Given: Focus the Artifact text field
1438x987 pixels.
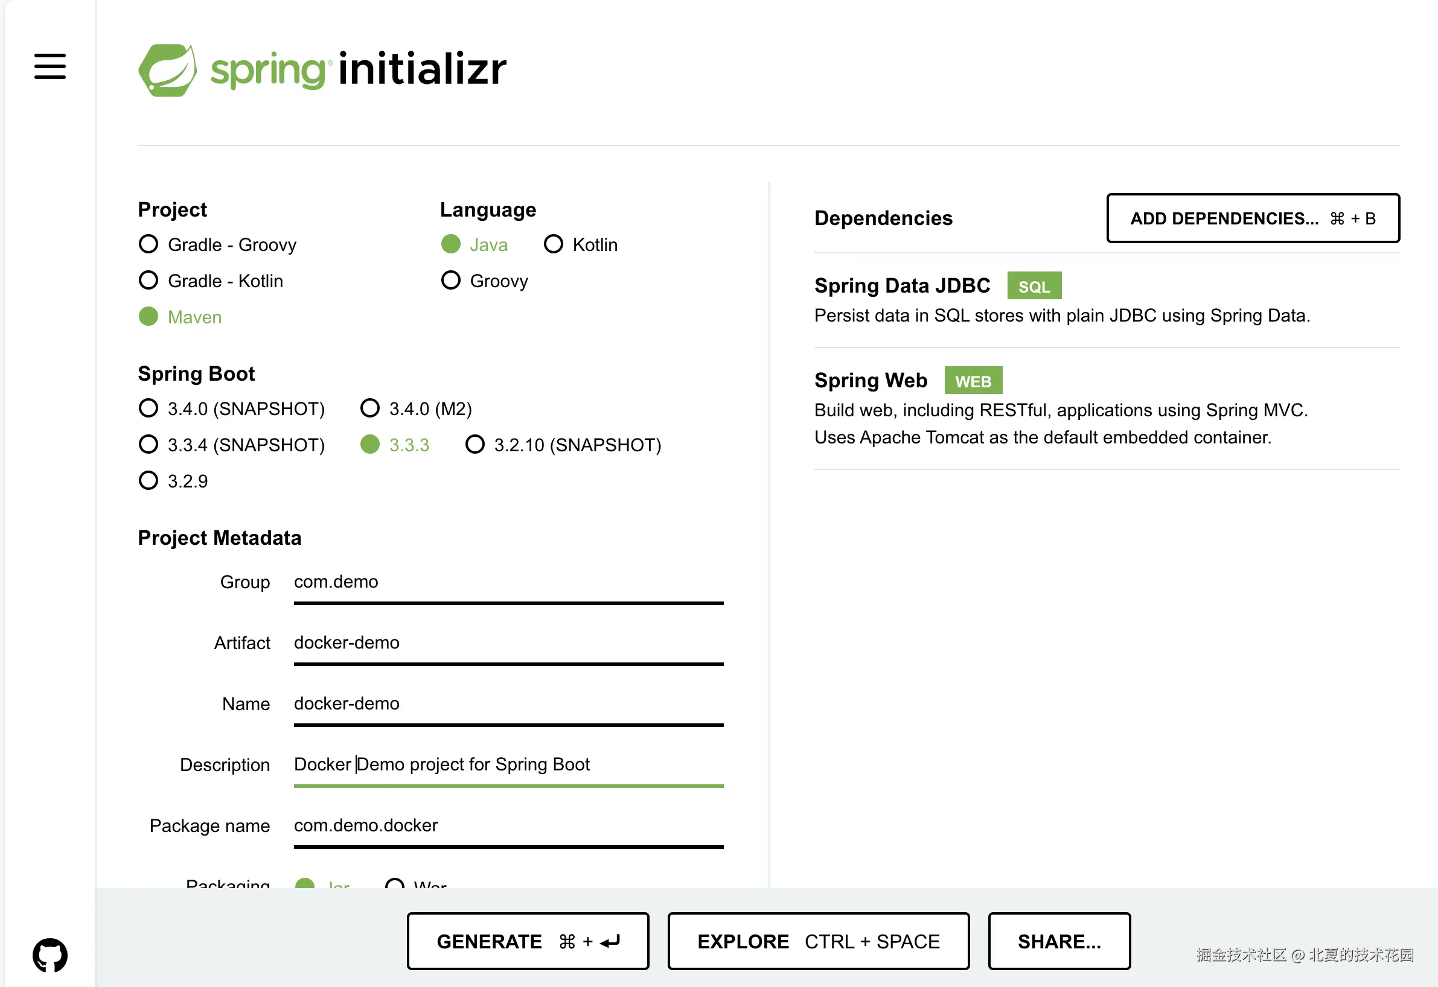Looking at the screenshot, I should tap(507, 643).
